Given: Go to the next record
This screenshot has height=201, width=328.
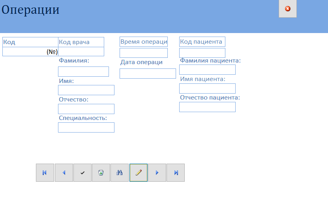Looking at the screenshot, I should click(157, 173).
